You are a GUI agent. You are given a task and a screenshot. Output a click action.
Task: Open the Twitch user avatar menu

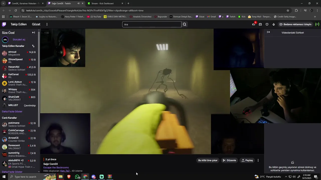tap(317, 24)
